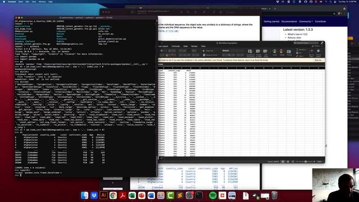Open Apple menu in menu bar
Viewport: 359px width, 202px height.
(x=4, y=2)
